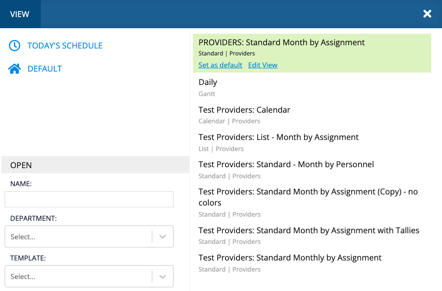Click the 'Edit View' link

tap(262, 65)
